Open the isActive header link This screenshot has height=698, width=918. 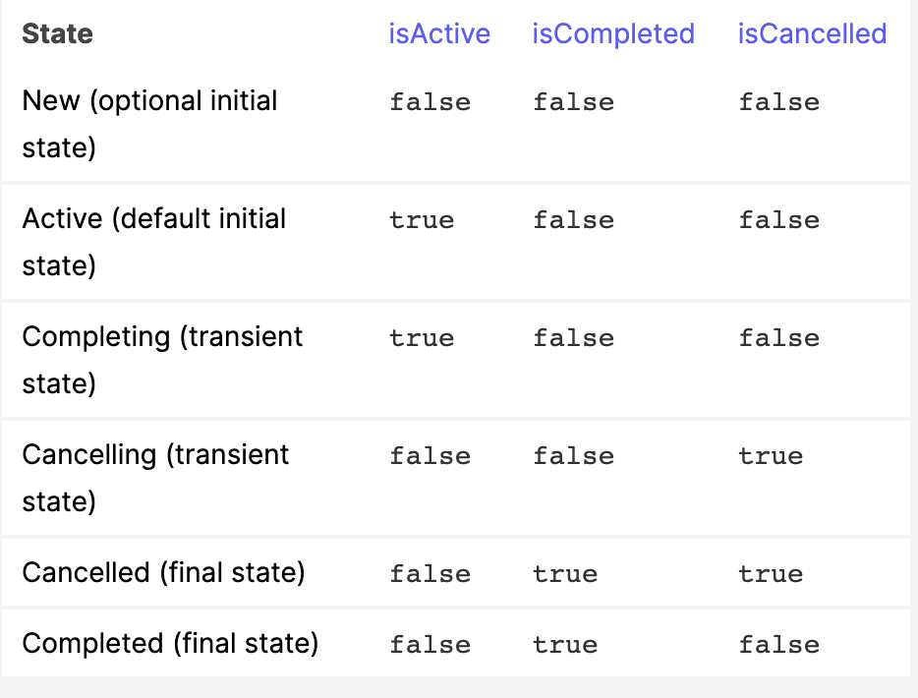click(439, 33)
